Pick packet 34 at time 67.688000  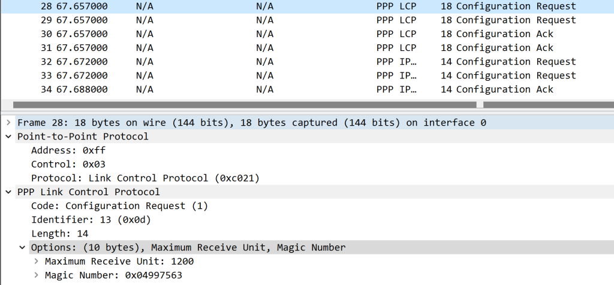tap(300, 89)
